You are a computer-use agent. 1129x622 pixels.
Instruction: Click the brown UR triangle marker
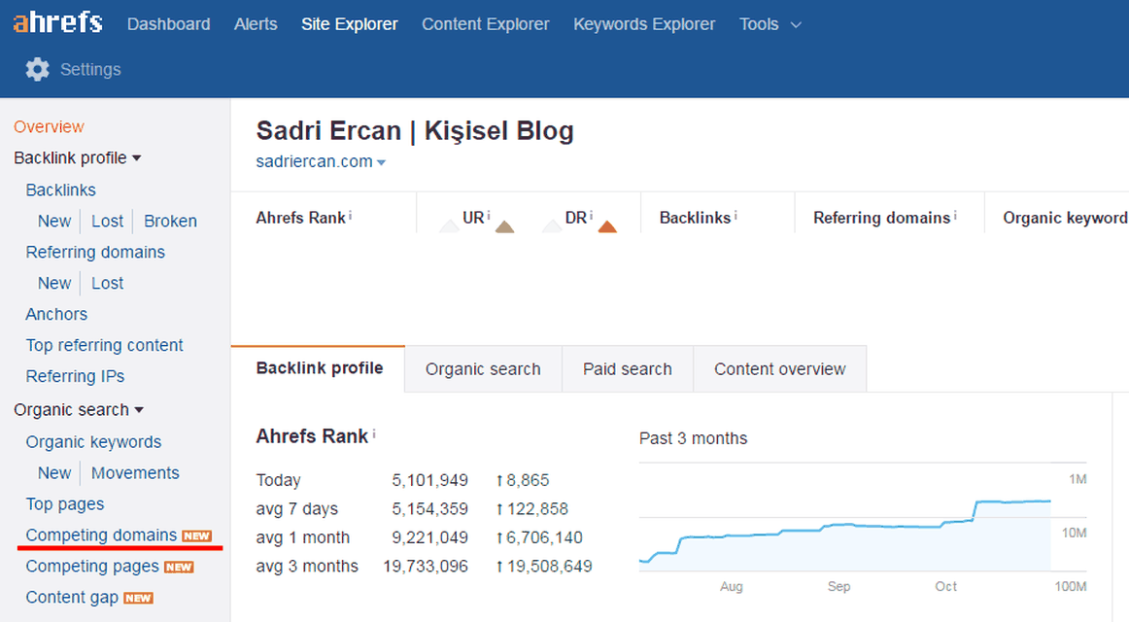[504, 226]
